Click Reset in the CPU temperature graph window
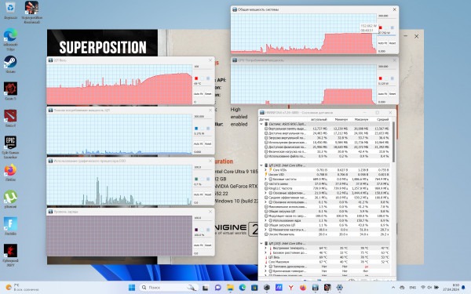The image size is (471, 294). [x=208, y=94]
